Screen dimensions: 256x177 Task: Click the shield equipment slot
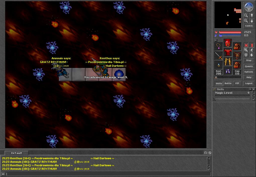pos(237,56)
